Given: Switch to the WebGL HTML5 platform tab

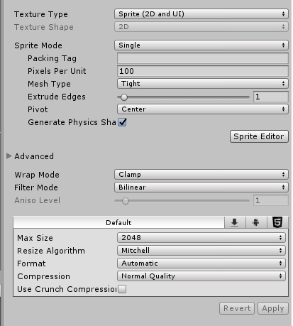Looking at the screenshot, I should 277,222.
